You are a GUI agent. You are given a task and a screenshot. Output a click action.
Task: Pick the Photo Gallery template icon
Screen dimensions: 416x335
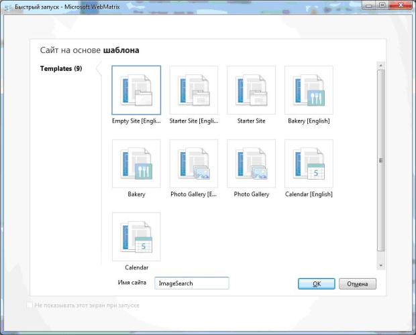(x=251, y=164)
